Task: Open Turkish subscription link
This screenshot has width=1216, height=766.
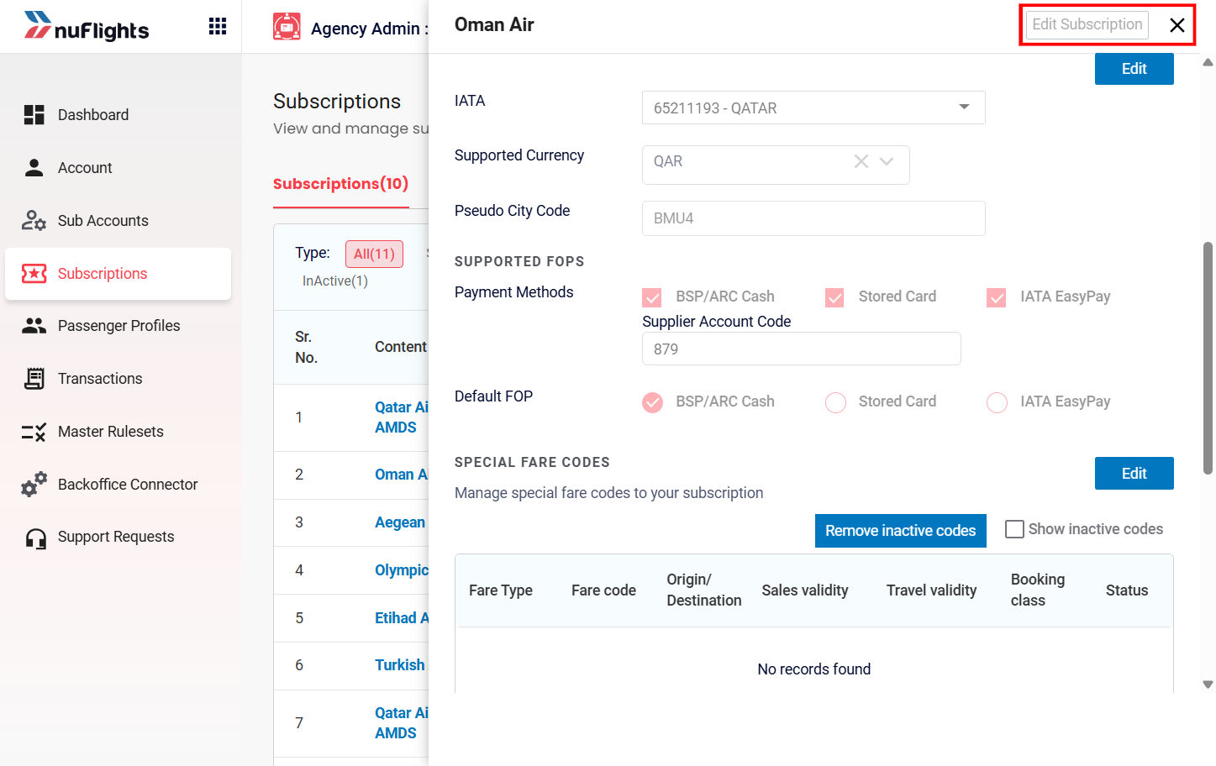Action: [400, 665]
